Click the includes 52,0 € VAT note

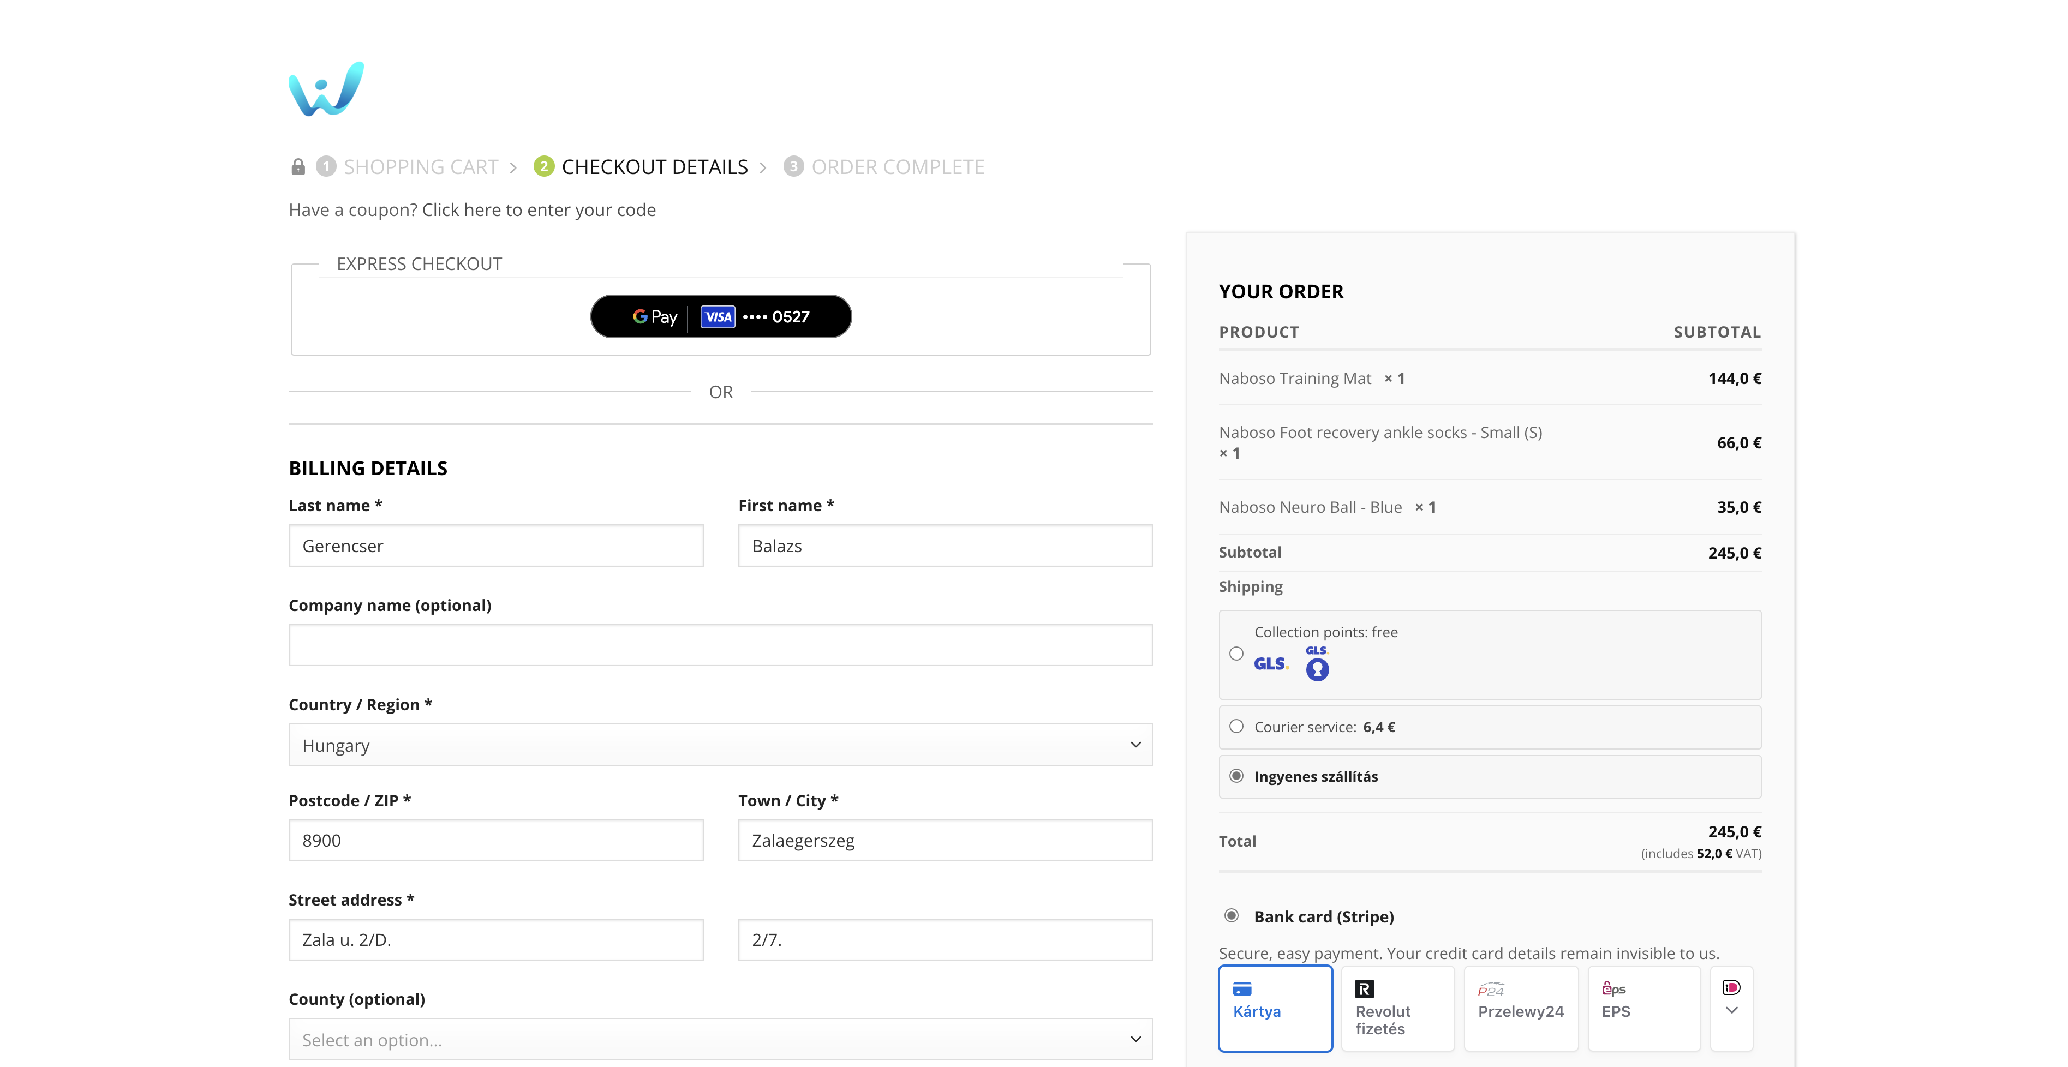(x=1701, y=854)
